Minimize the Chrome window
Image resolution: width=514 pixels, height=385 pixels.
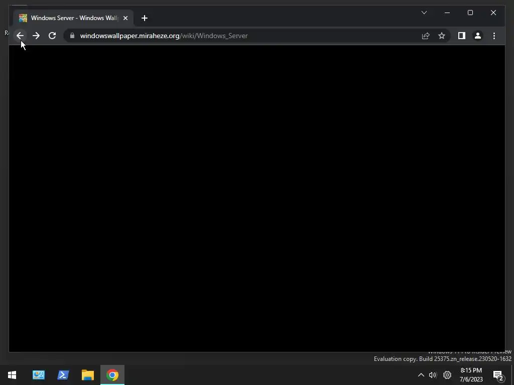(447, 13)
